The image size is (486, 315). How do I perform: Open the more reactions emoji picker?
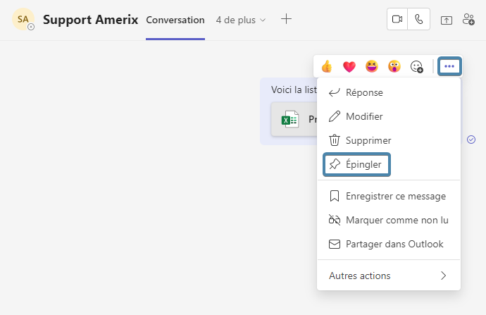[x=417, y=67]
